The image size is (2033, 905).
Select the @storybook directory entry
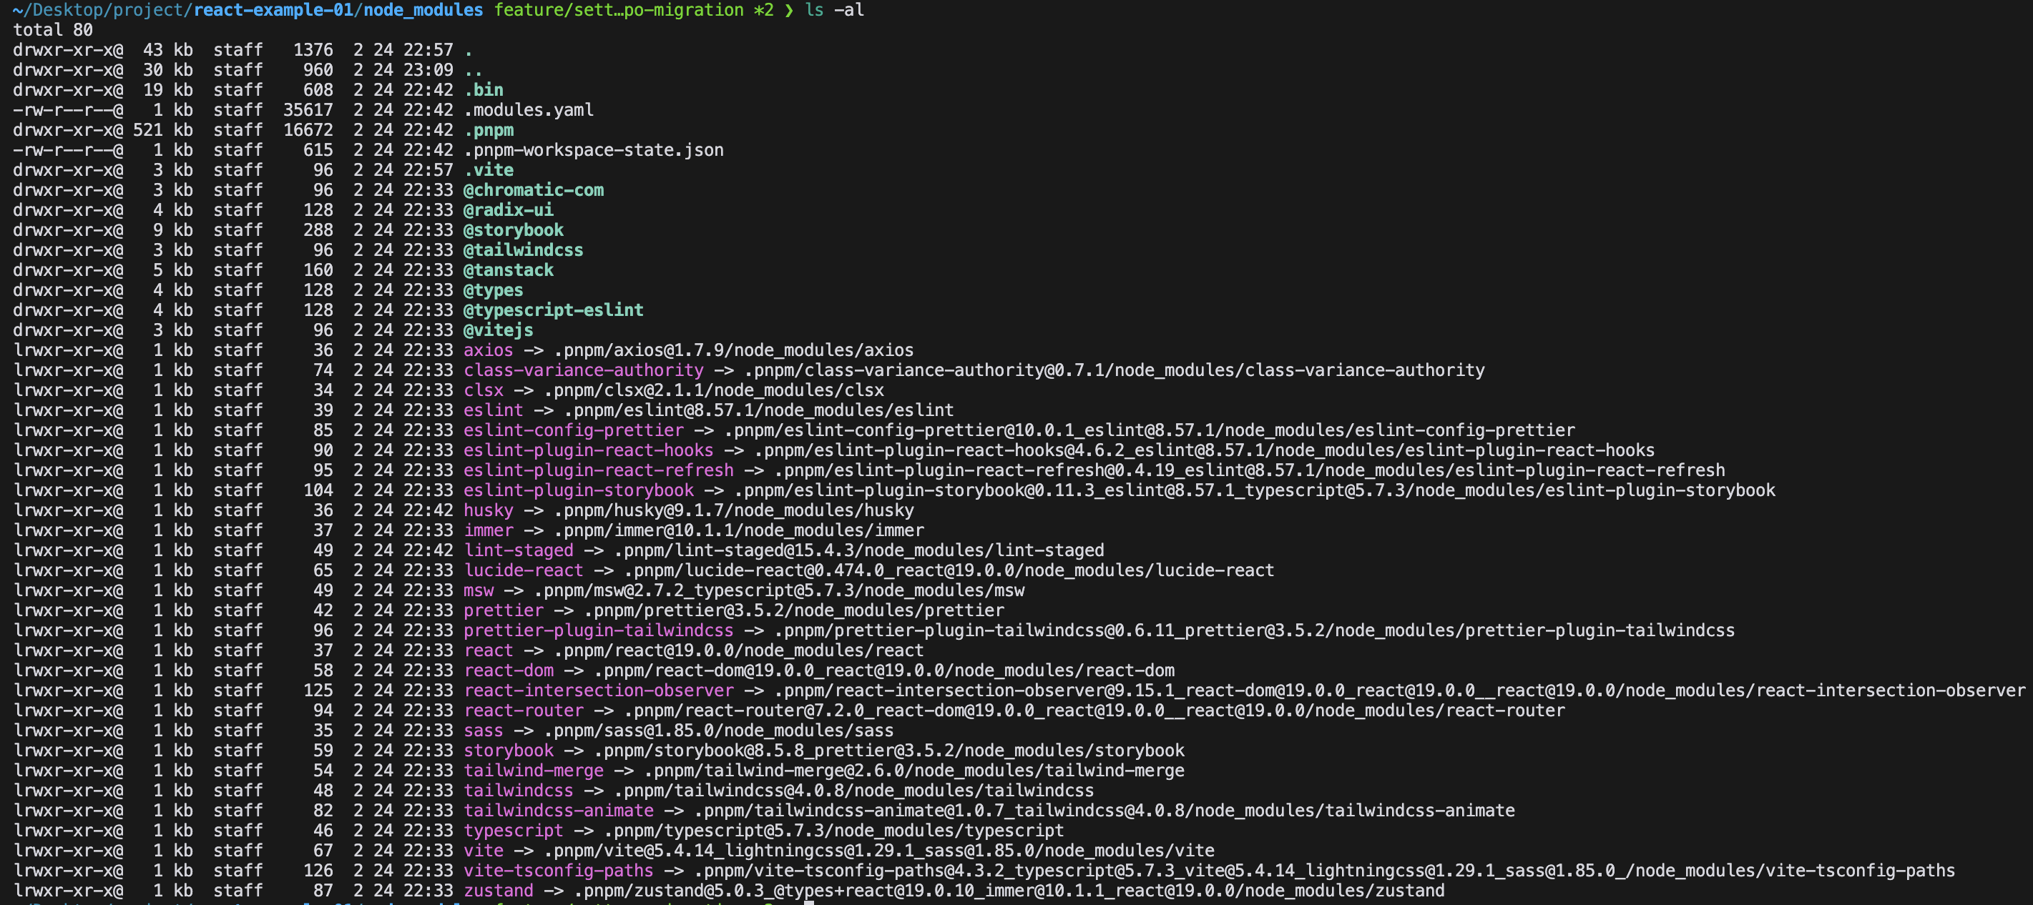coord(513,230)
